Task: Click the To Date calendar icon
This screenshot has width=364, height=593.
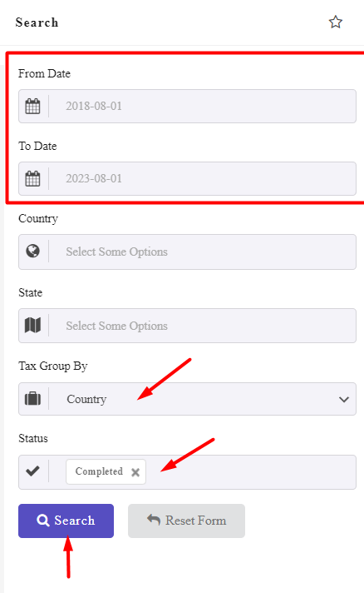Action: pos(32,178)
